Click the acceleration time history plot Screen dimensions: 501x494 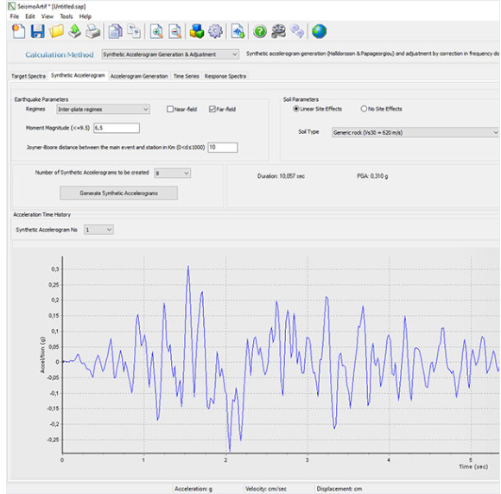click(x=280, y=355)
